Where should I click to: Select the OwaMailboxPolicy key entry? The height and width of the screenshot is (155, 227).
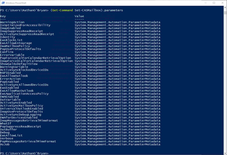click(x=15, y=46)
